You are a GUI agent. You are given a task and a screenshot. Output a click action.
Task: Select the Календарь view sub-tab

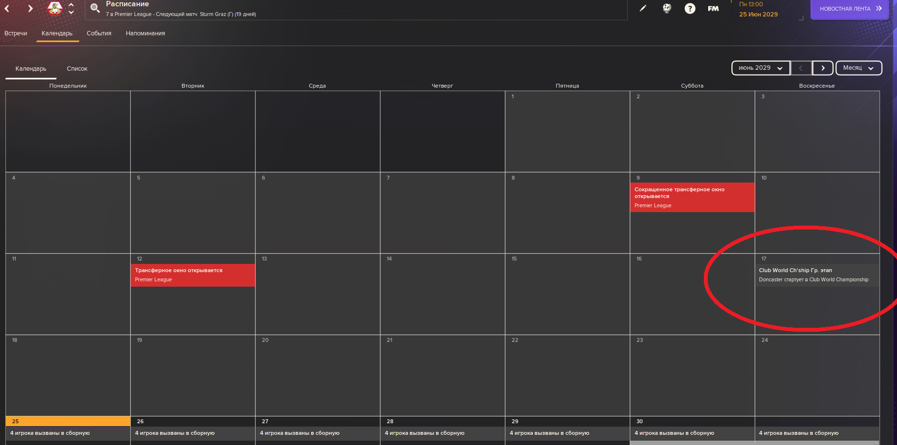click(31, 69)
